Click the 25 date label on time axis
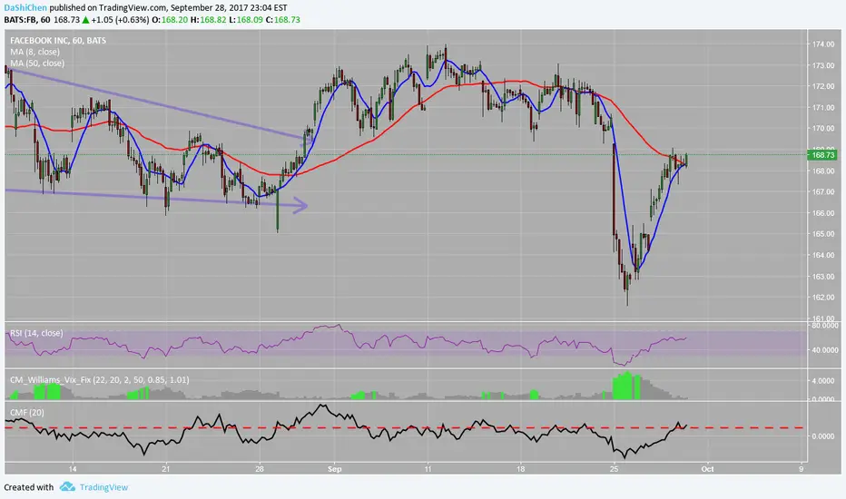 coord(614,469)
